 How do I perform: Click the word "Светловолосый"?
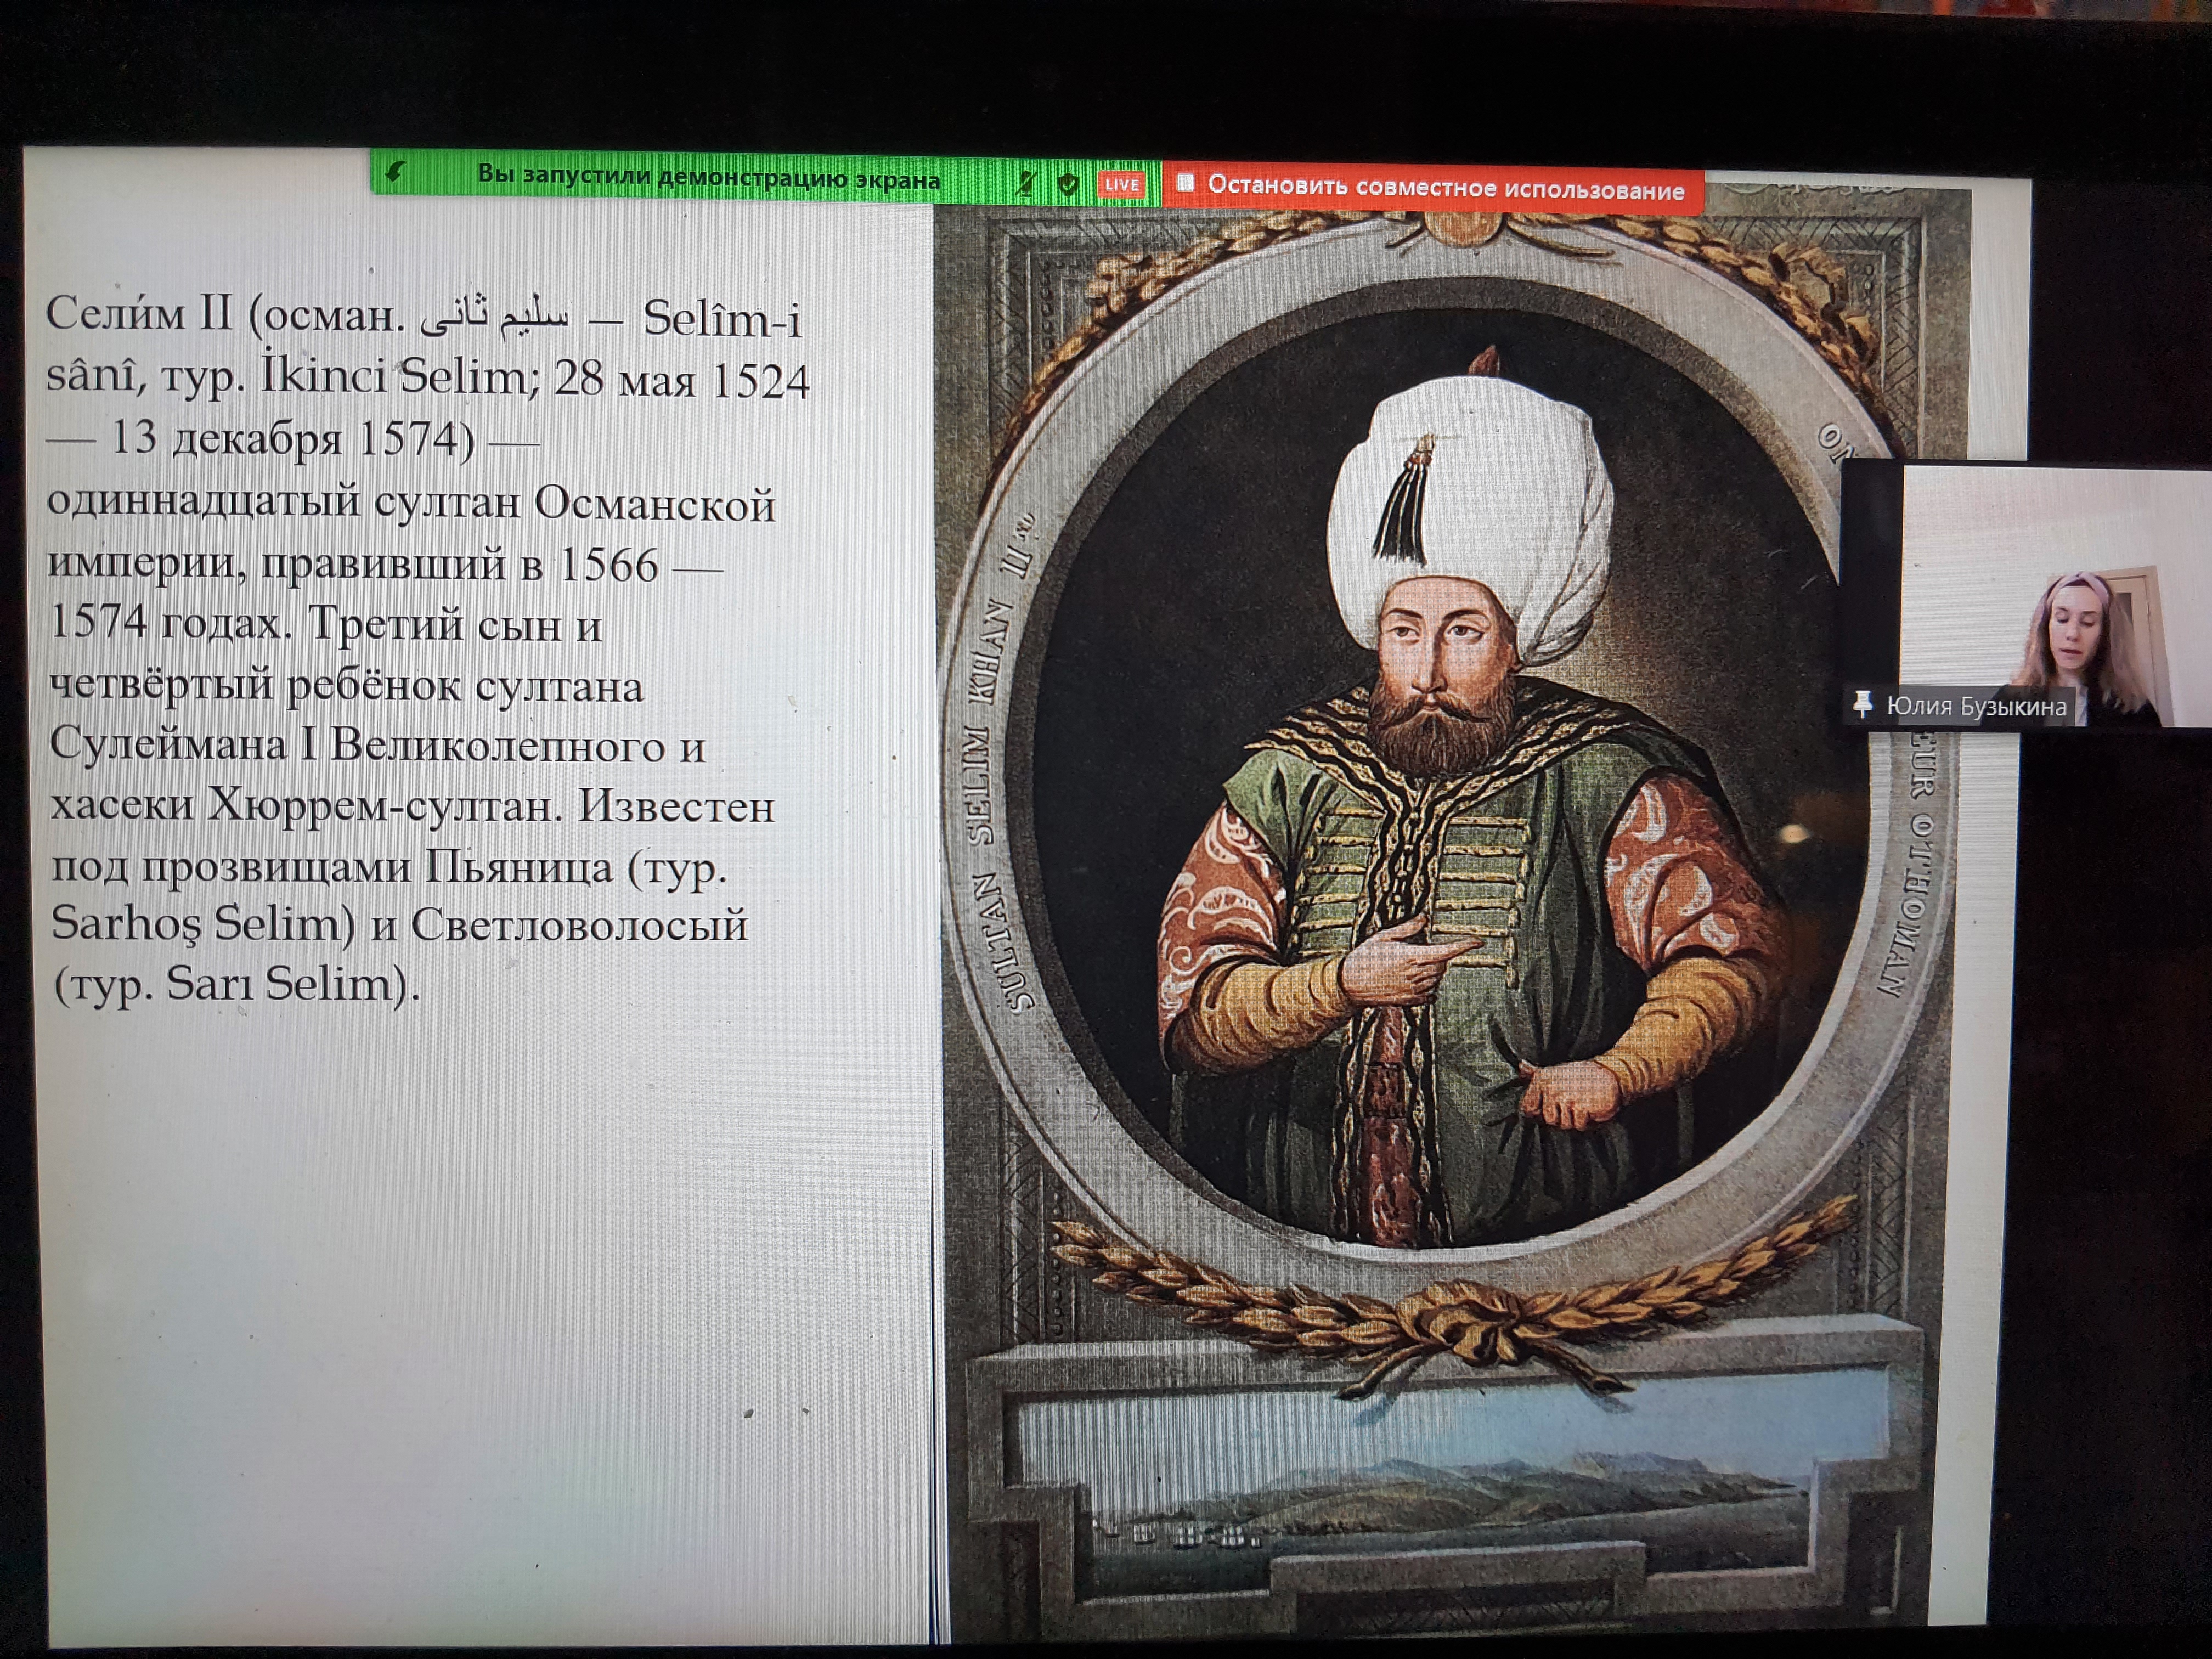[579, 925]
